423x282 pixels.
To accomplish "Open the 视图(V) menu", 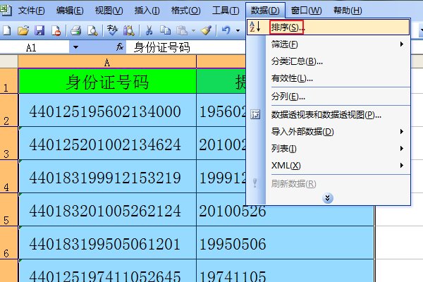I will [109, 11].
